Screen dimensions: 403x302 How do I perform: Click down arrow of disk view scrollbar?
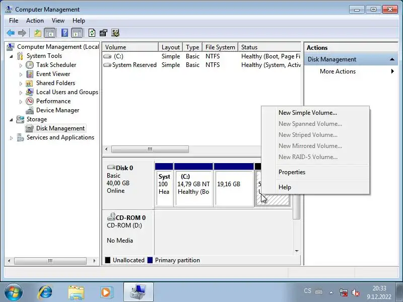[x=297, y=251]
